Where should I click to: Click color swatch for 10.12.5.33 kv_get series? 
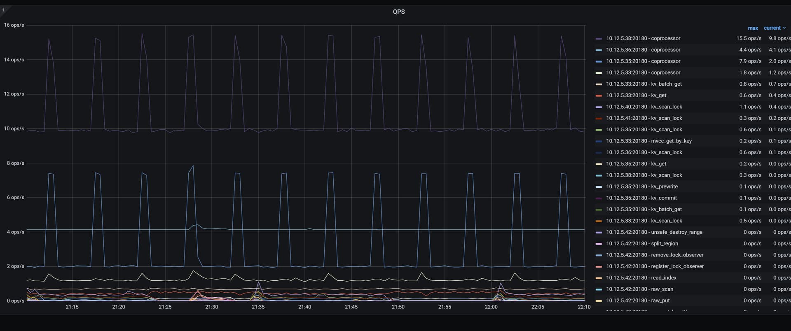click(599, 96)
